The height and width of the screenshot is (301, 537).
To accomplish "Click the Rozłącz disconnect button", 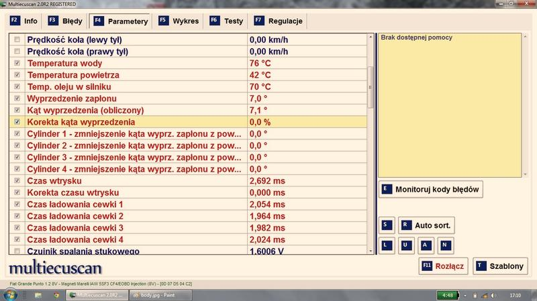I will [x=443, y=266].
